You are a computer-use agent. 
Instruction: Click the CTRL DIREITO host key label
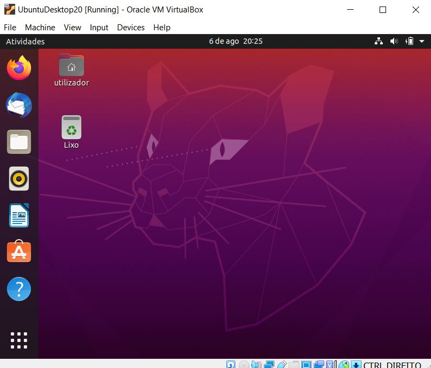click(392, 365)
